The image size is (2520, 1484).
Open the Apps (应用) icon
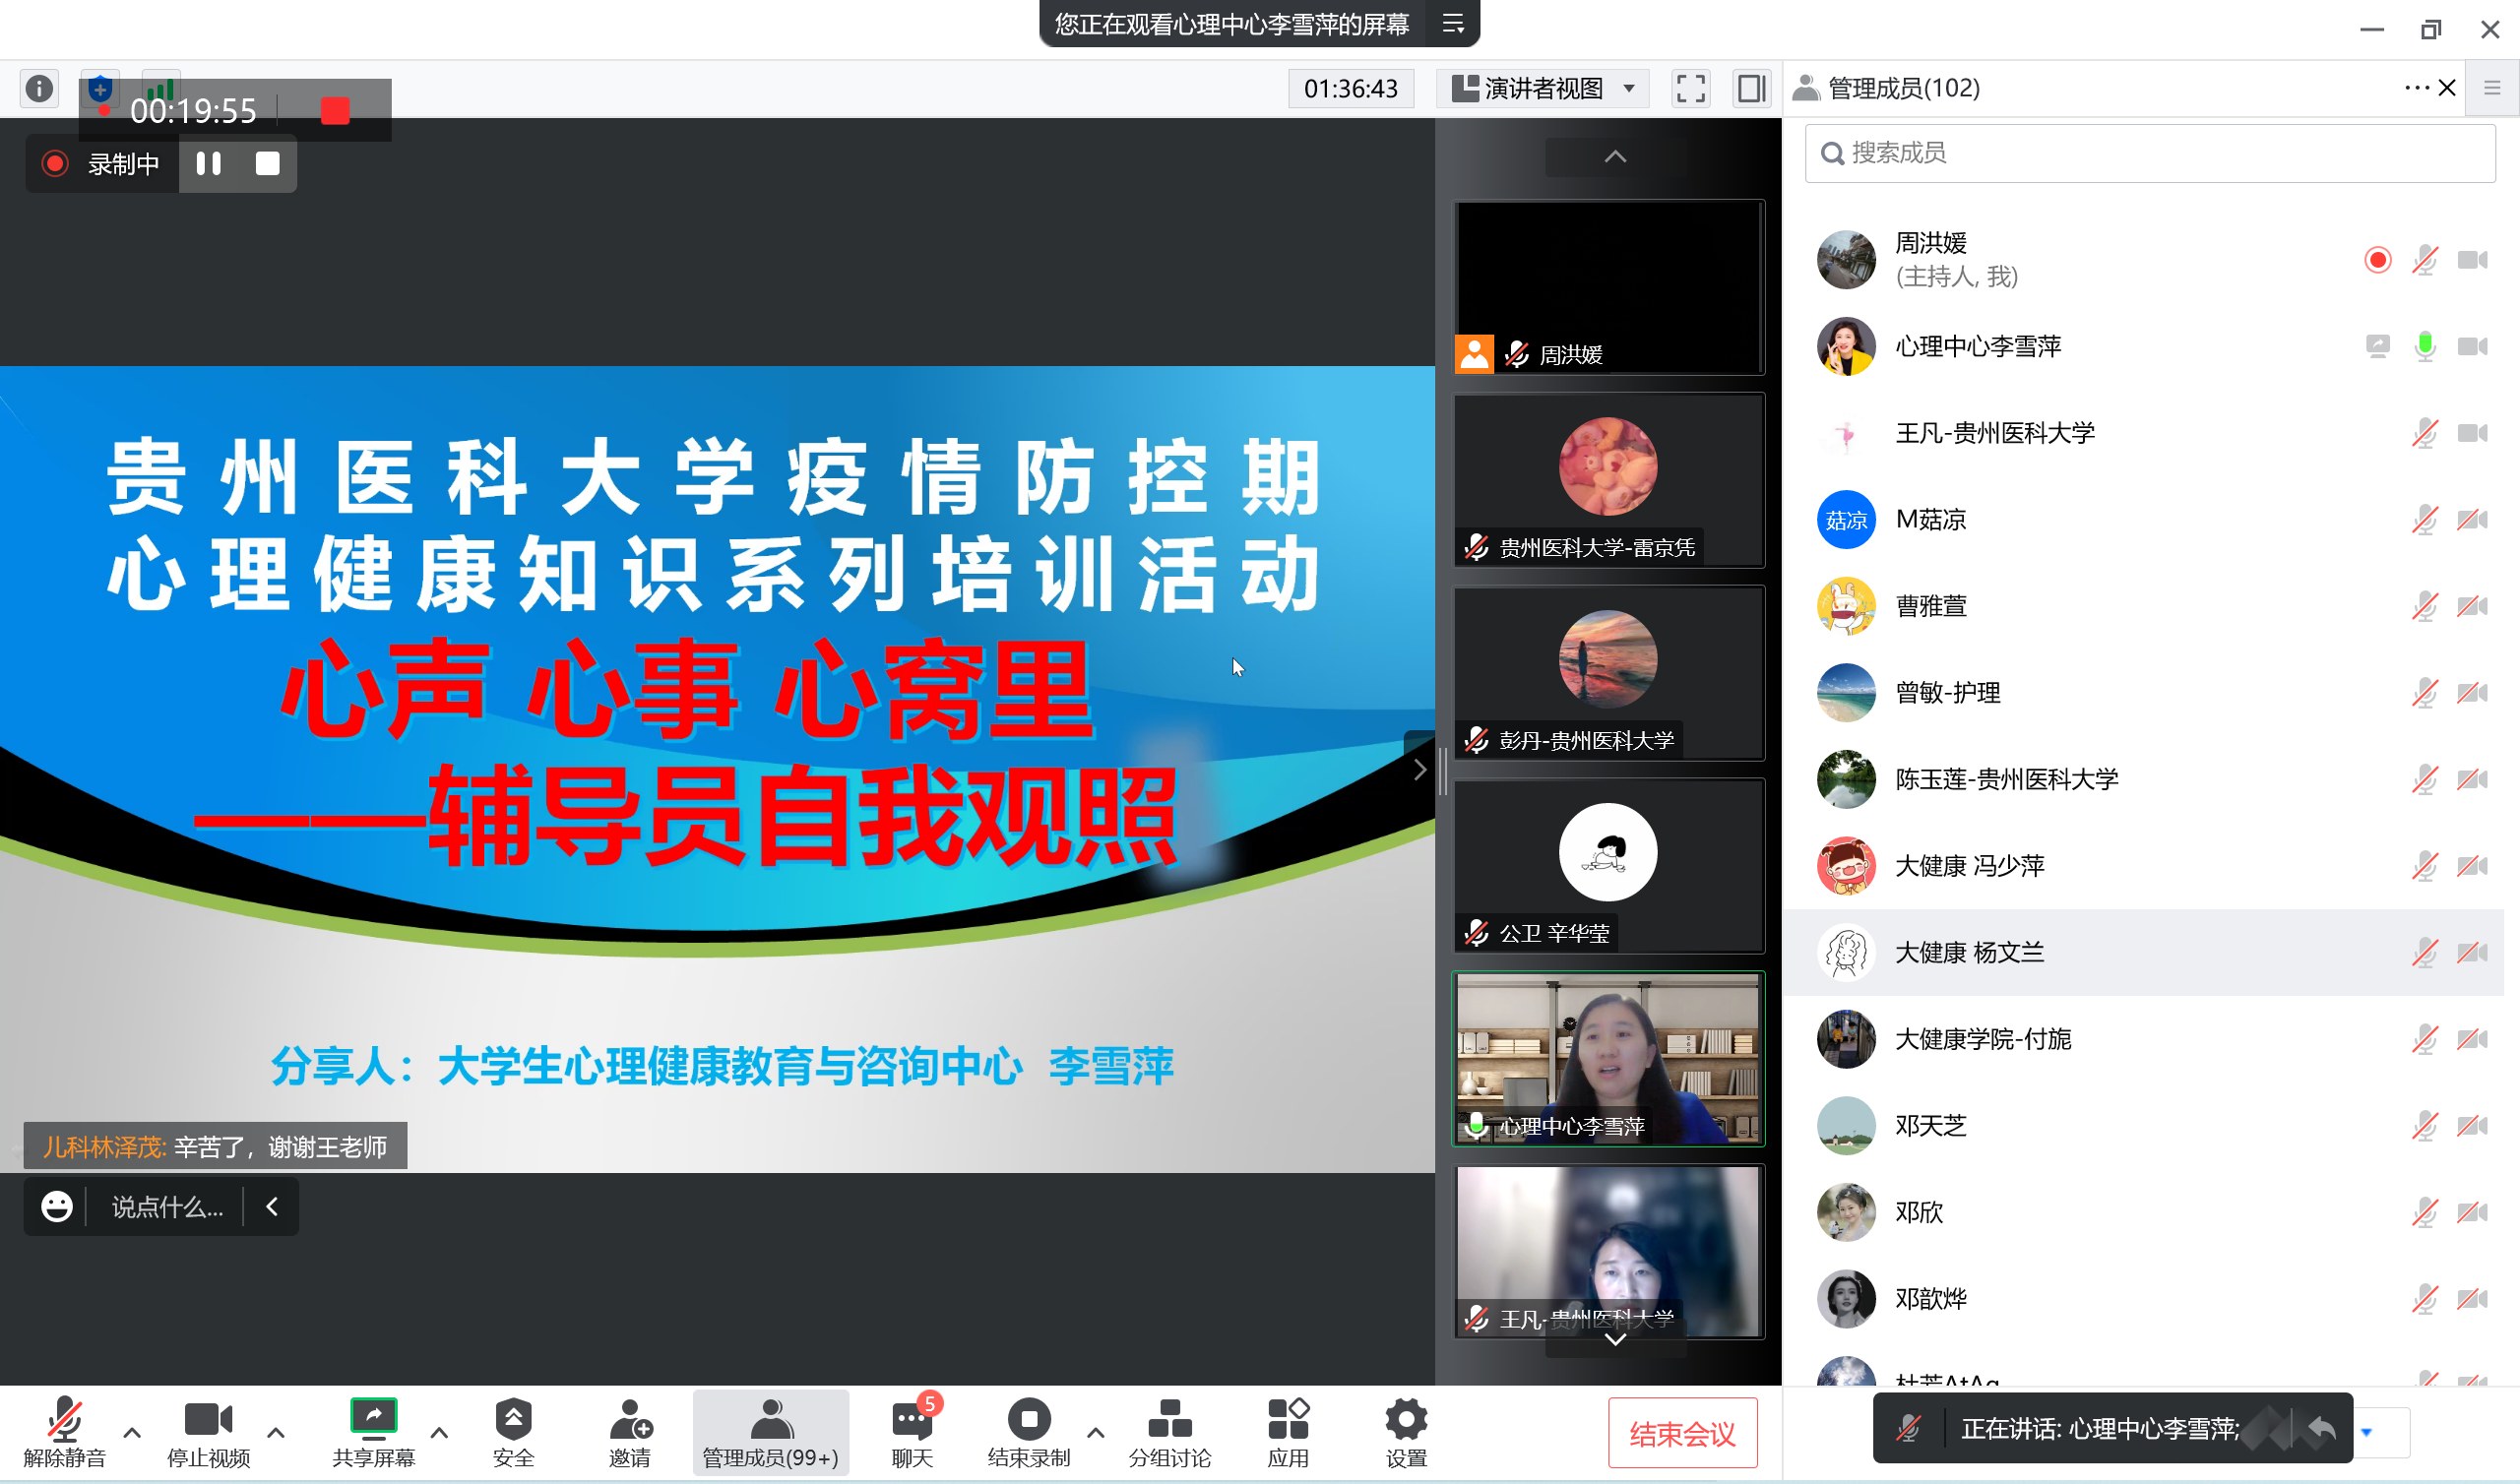point(1288,1420)
